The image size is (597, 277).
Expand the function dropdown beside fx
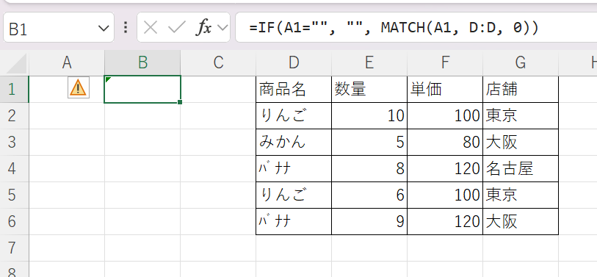pos(222,27)
